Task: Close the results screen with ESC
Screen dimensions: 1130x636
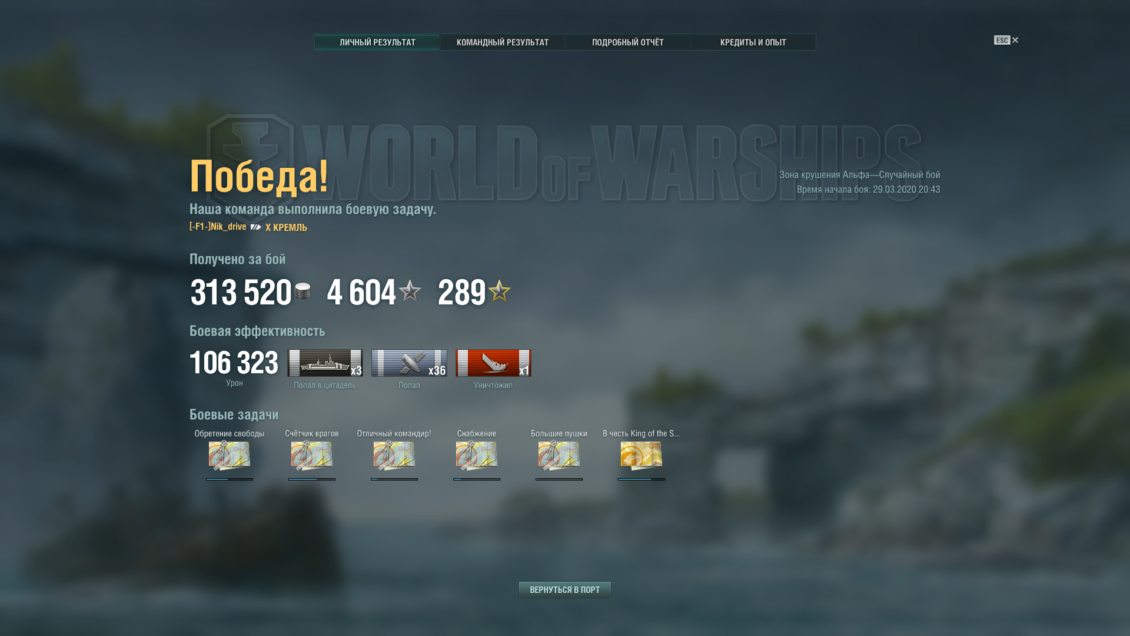Action: pyautogui.click(x=1006, y=40)
